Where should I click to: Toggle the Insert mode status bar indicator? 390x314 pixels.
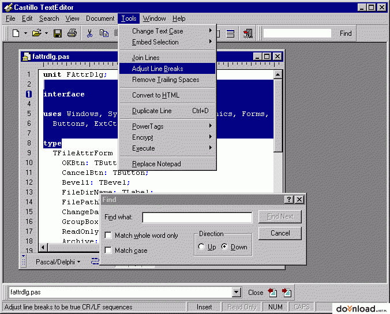tap(204, 307)
